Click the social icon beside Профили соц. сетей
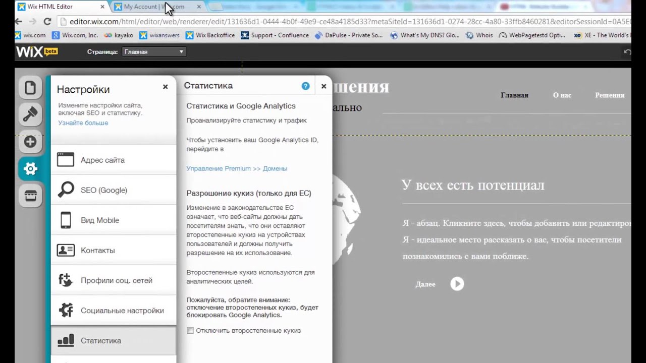 [x=66, y=280]
